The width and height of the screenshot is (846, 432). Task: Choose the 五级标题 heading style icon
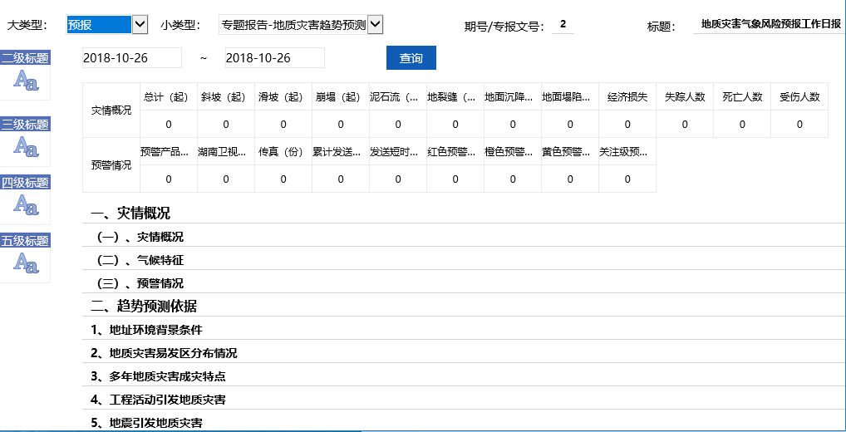pos(25,263)
